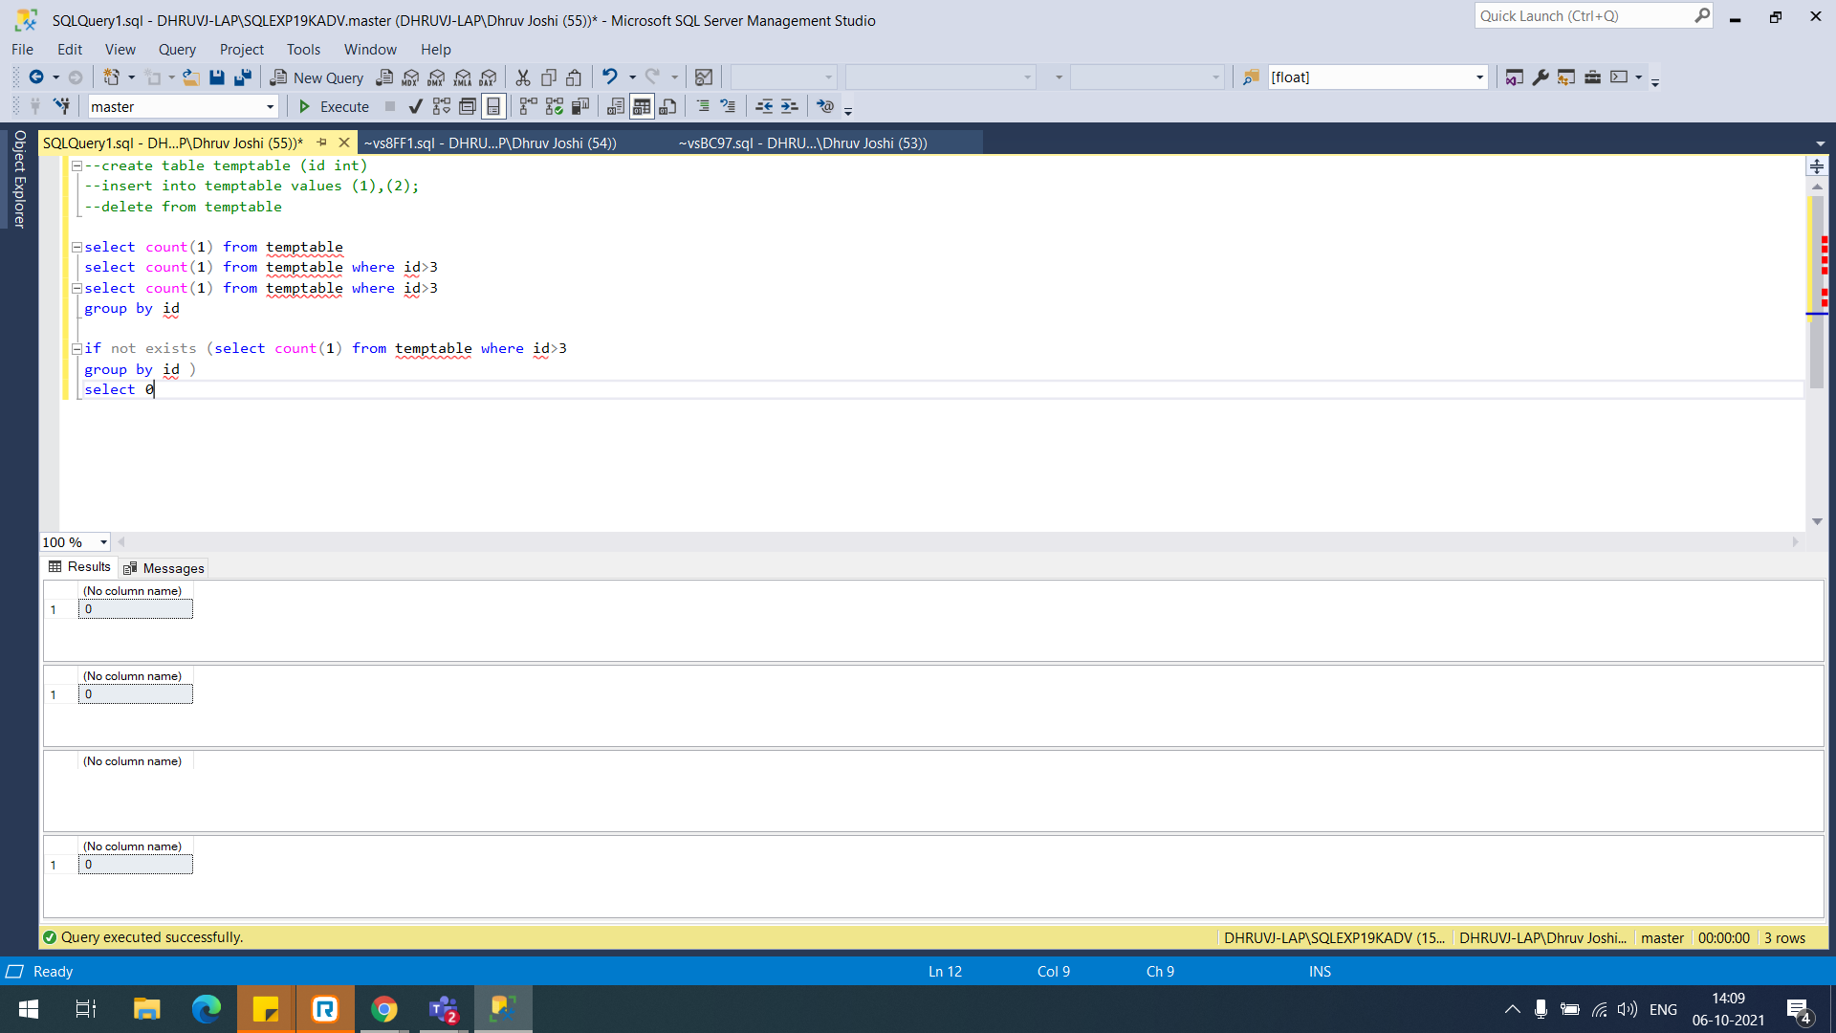Toggle Include Live Query Statistics
The image size is (1836, 1033).
pos(554,106)
